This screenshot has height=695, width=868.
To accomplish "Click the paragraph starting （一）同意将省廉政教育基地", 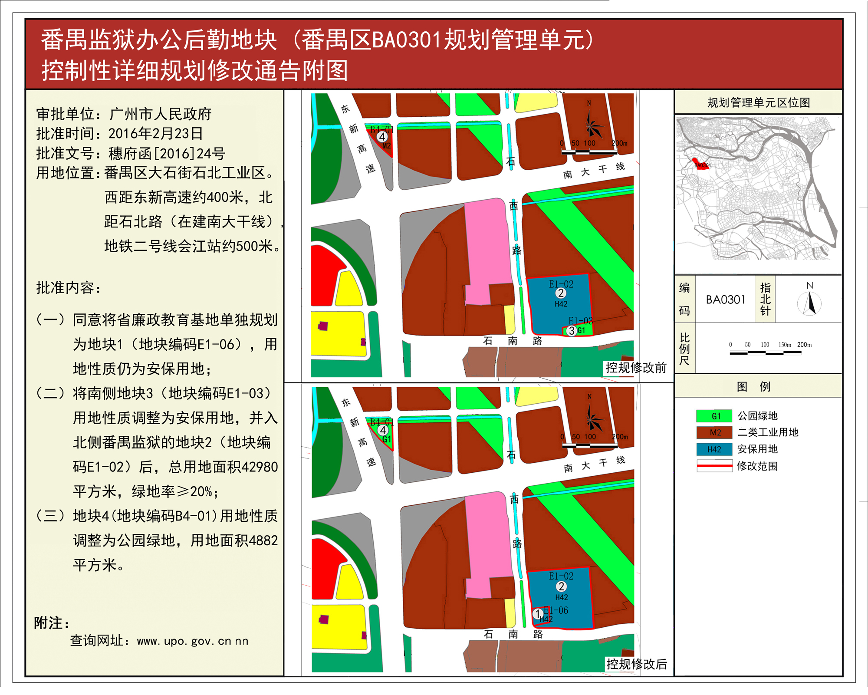I will [156, 344].
